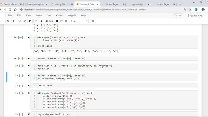This screenshot has height=117, width=208.
Task: Select the Section_6_Data browser tab
Action: (87, 4)
